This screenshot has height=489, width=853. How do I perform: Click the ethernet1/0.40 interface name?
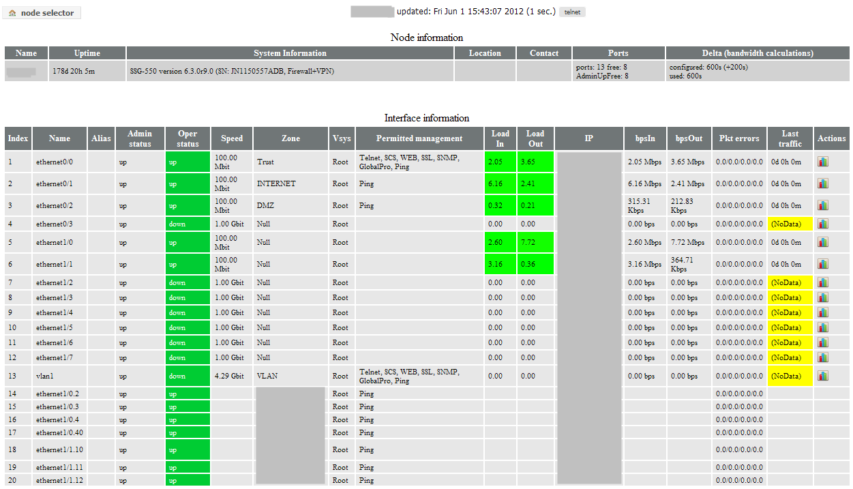(x=59, y=432)
